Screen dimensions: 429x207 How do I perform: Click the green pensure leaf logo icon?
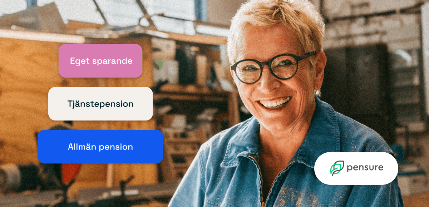[x=337, y=168]
